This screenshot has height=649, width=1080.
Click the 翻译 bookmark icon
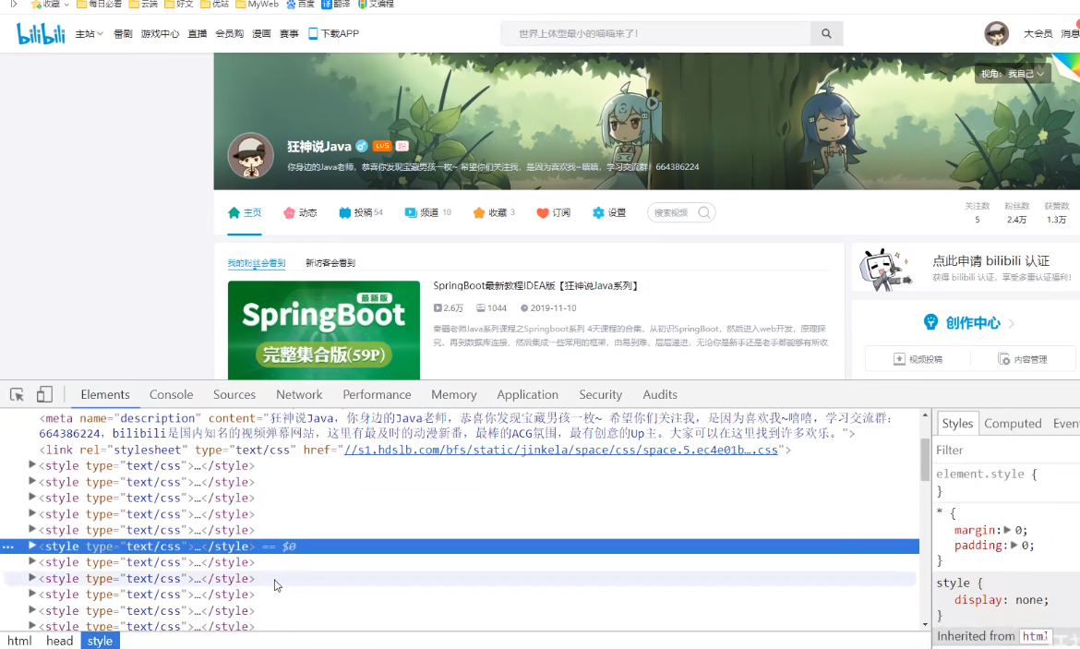tap(327, 4)
